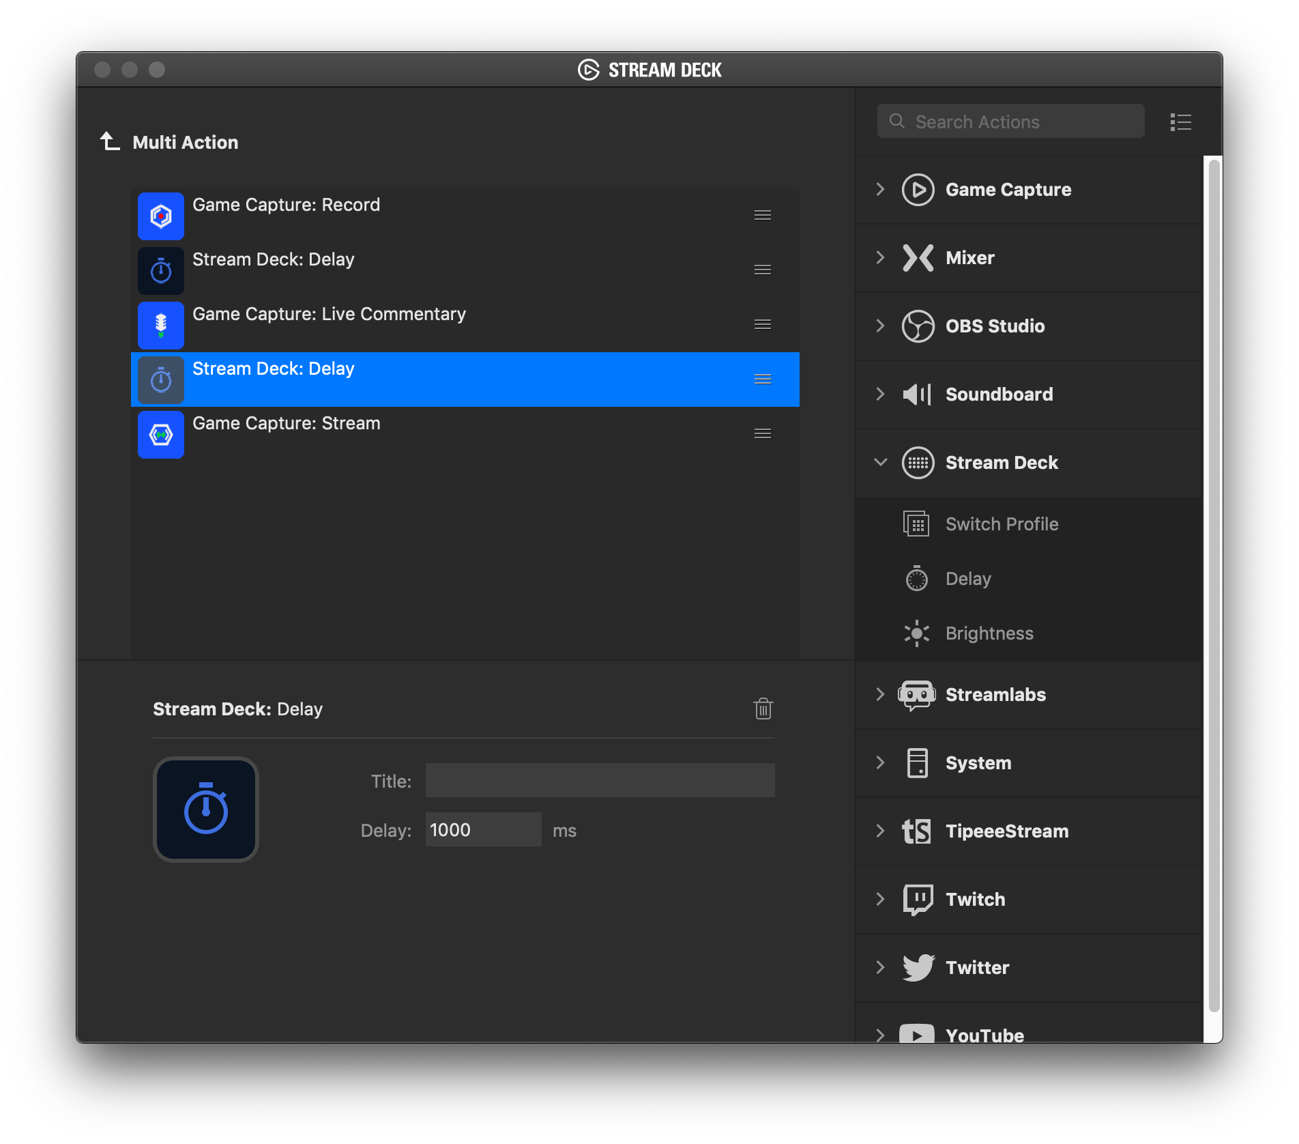This screenshot has width=1299, height=1144.
Task: Click the OBS Studio category label
Action: coord(995,326)
